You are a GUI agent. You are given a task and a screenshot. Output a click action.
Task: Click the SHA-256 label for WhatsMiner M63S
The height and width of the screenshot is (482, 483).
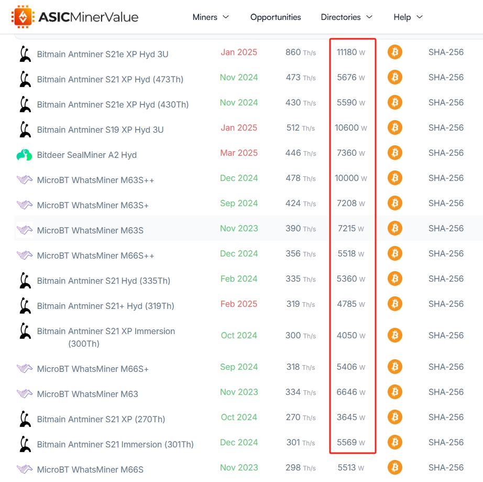(446, 228)
